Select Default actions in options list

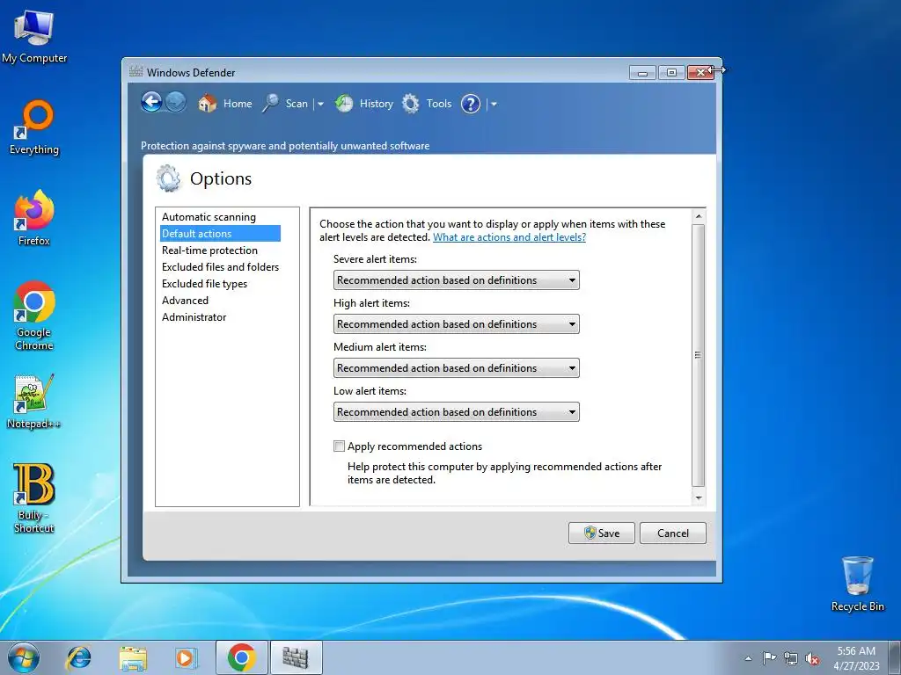click(220, 234)
